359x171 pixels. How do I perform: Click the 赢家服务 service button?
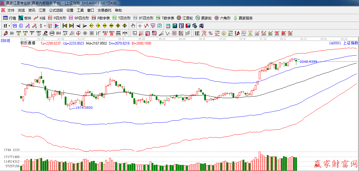tap(243, 18)
